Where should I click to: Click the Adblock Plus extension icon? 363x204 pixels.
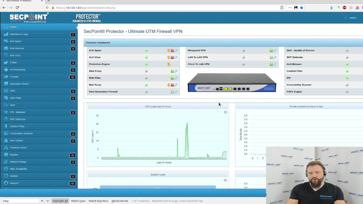pos(345,8)
